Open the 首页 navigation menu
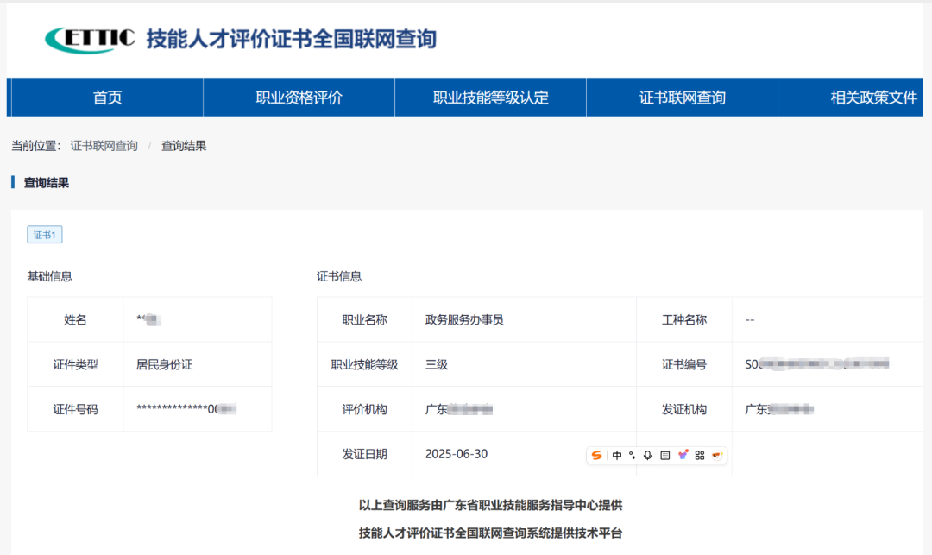This screenshot has height=555, width=932. click(105, 97)
